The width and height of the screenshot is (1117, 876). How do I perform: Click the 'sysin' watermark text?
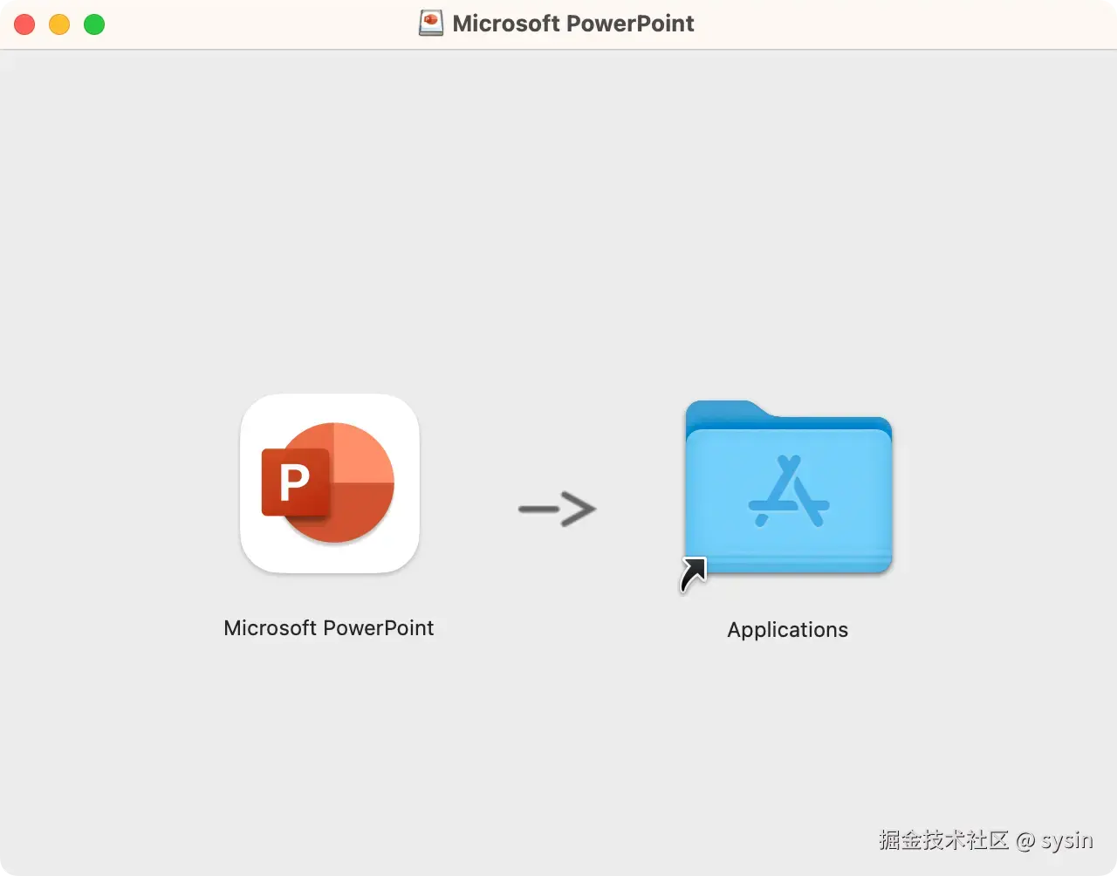pyautogui.click(x=1066, y=840)
